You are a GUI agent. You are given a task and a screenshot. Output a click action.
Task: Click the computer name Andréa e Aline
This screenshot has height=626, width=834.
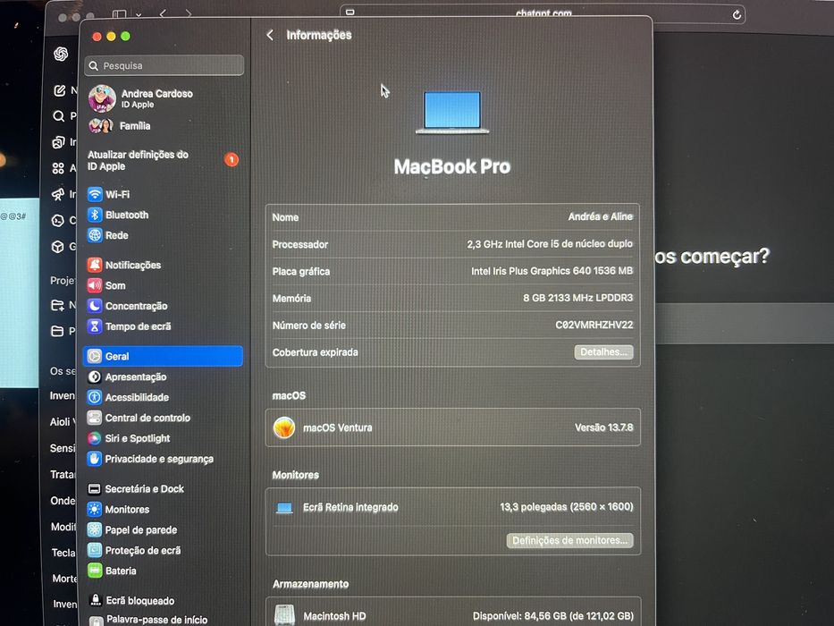(x=601, y=216)
